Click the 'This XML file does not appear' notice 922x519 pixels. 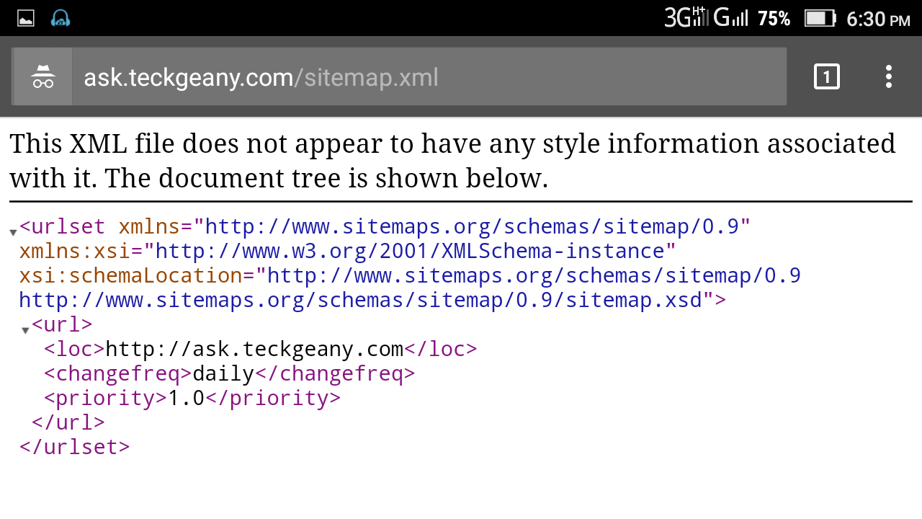click(x=452, y=161)
